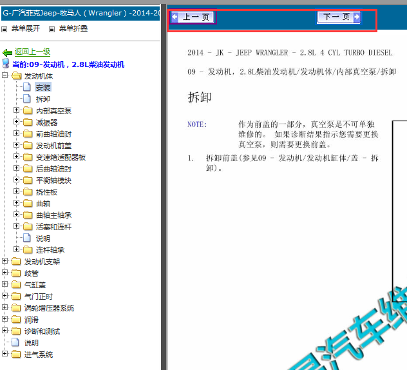Screen dimensions: 407x370
Task: Click the 发动机支架 folder icon
Action: (16, 261)
